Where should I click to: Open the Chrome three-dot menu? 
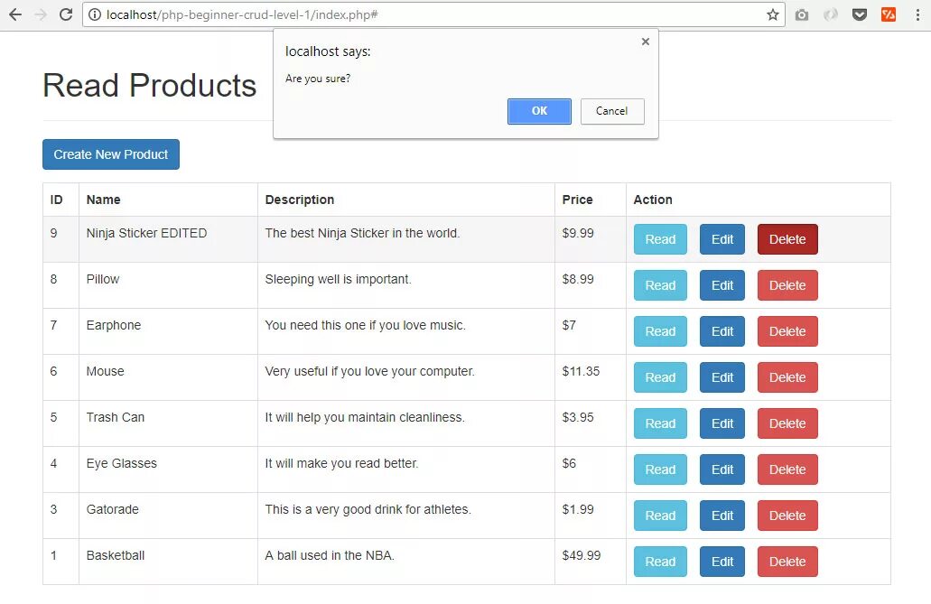coord(917,14)
